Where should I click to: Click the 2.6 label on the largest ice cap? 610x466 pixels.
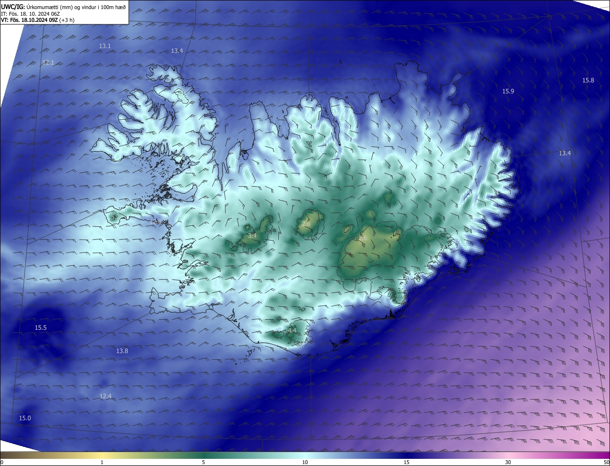[x=363, y=238]
